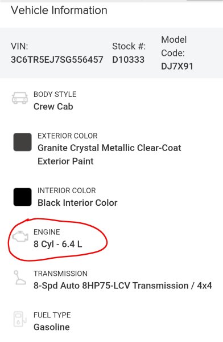Click the Gasoline fuel type value
The width and height of the screenshot is (223, 342).
pos(52,327)
